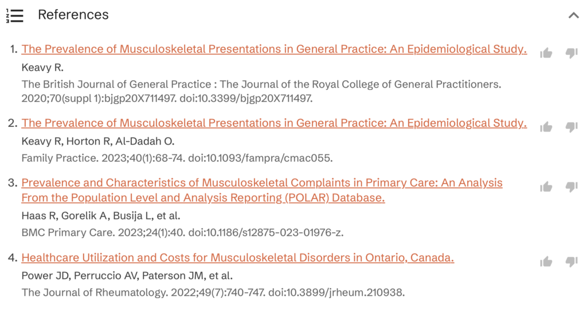Image resolution: width=587 pixels, height=314 pixels.
Task: Open Prevalence and Characteristics of Musculoskeletal Complaints link
Action: pyautogui.click(x=262, y=190)
